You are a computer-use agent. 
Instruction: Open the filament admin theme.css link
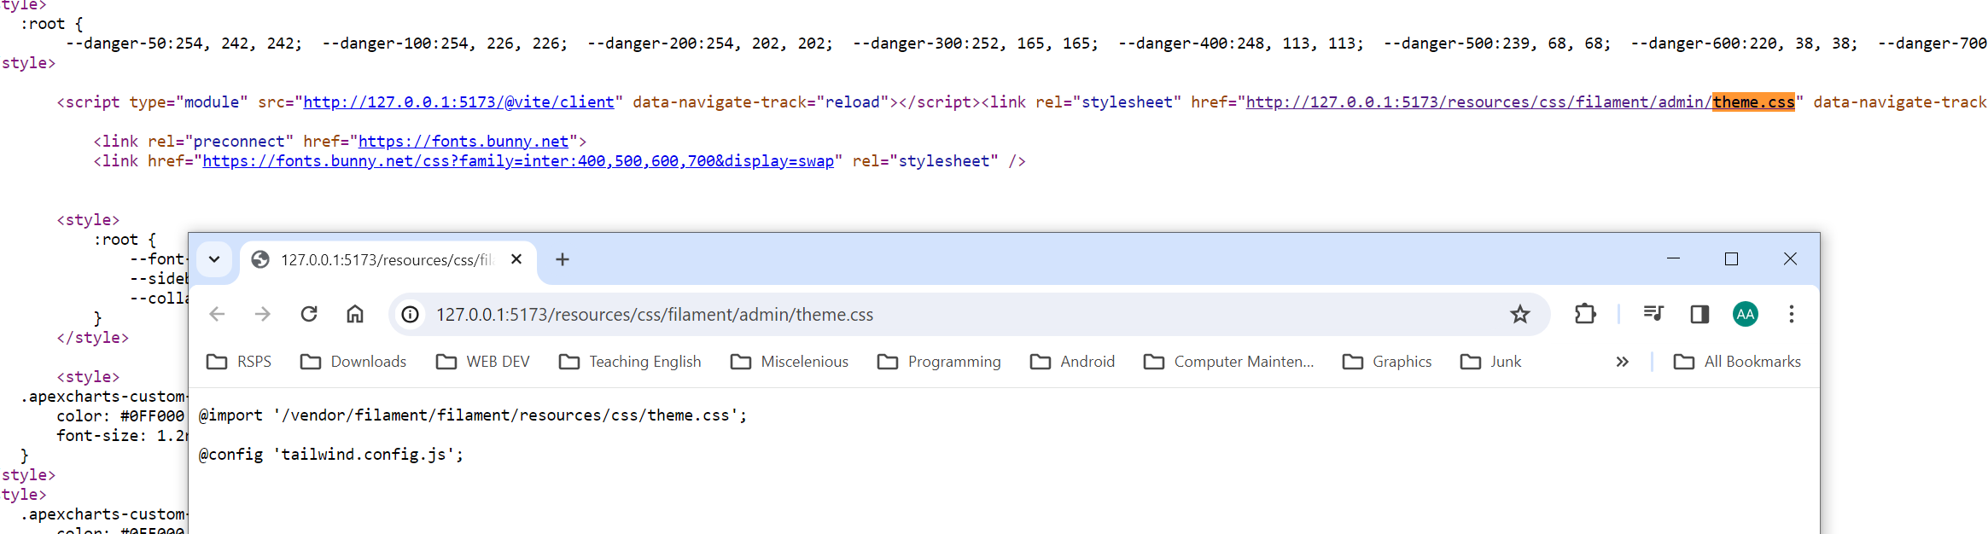click(1520, 102)
